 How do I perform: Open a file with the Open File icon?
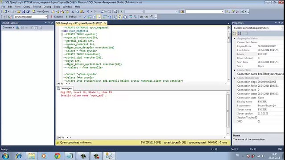pyautogui.click(x=19, y=12)
